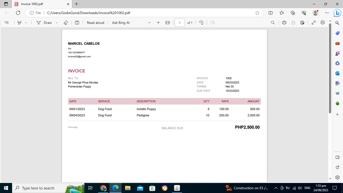
Task: Click Save as in PDF toolbar
Action: pyautogui.click(x=302, y=23)
